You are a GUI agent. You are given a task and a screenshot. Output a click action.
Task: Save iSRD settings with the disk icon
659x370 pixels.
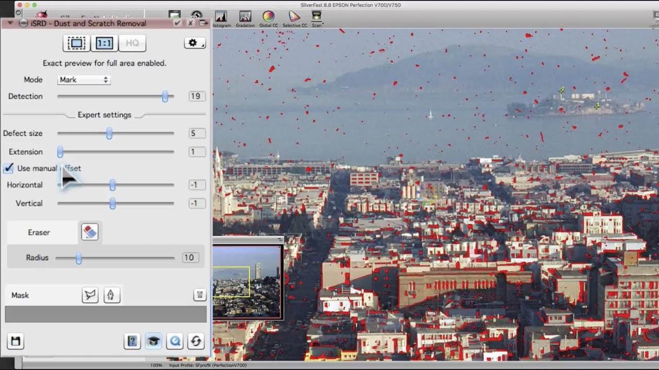click(15, 341)
